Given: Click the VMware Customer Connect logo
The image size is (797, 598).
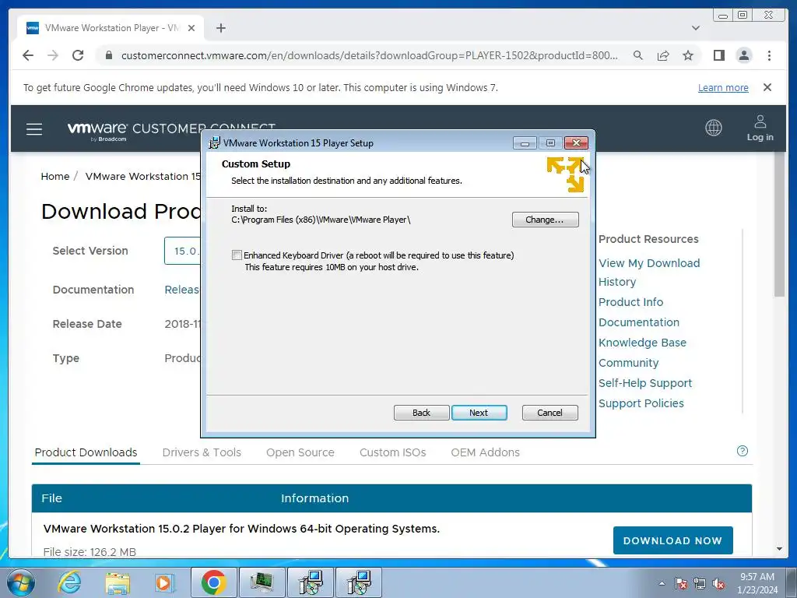Looking at the screenshot, I should pos(171,130).
